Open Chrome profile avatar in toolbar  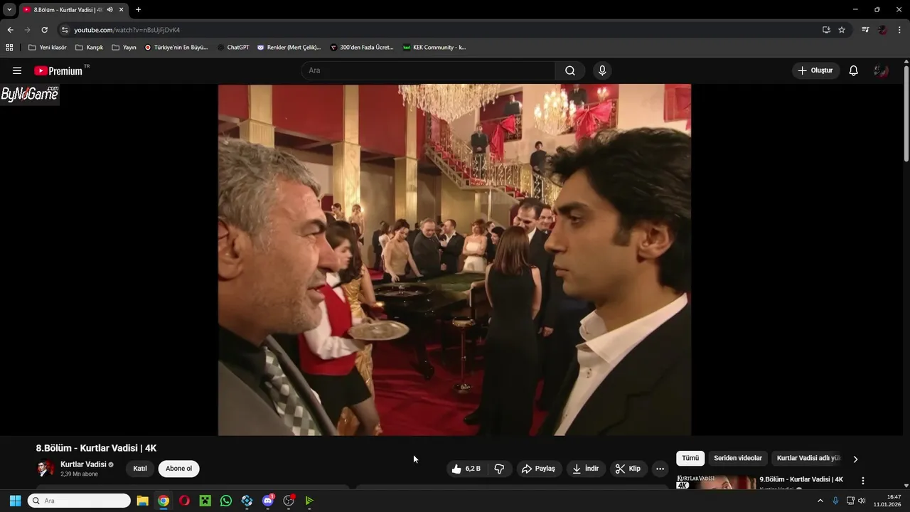coord(882,30)
